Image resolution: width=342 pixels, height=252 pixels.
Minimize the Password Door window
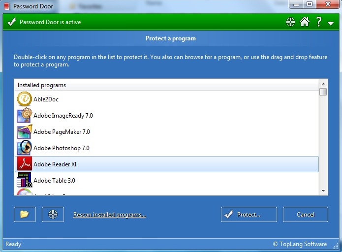click(296, 4)
